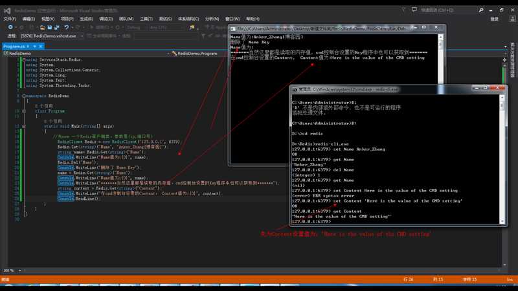Collapse the namespace RedisDemo block
The width and height of the screenshot is (518, 291).
pos(24,96)
